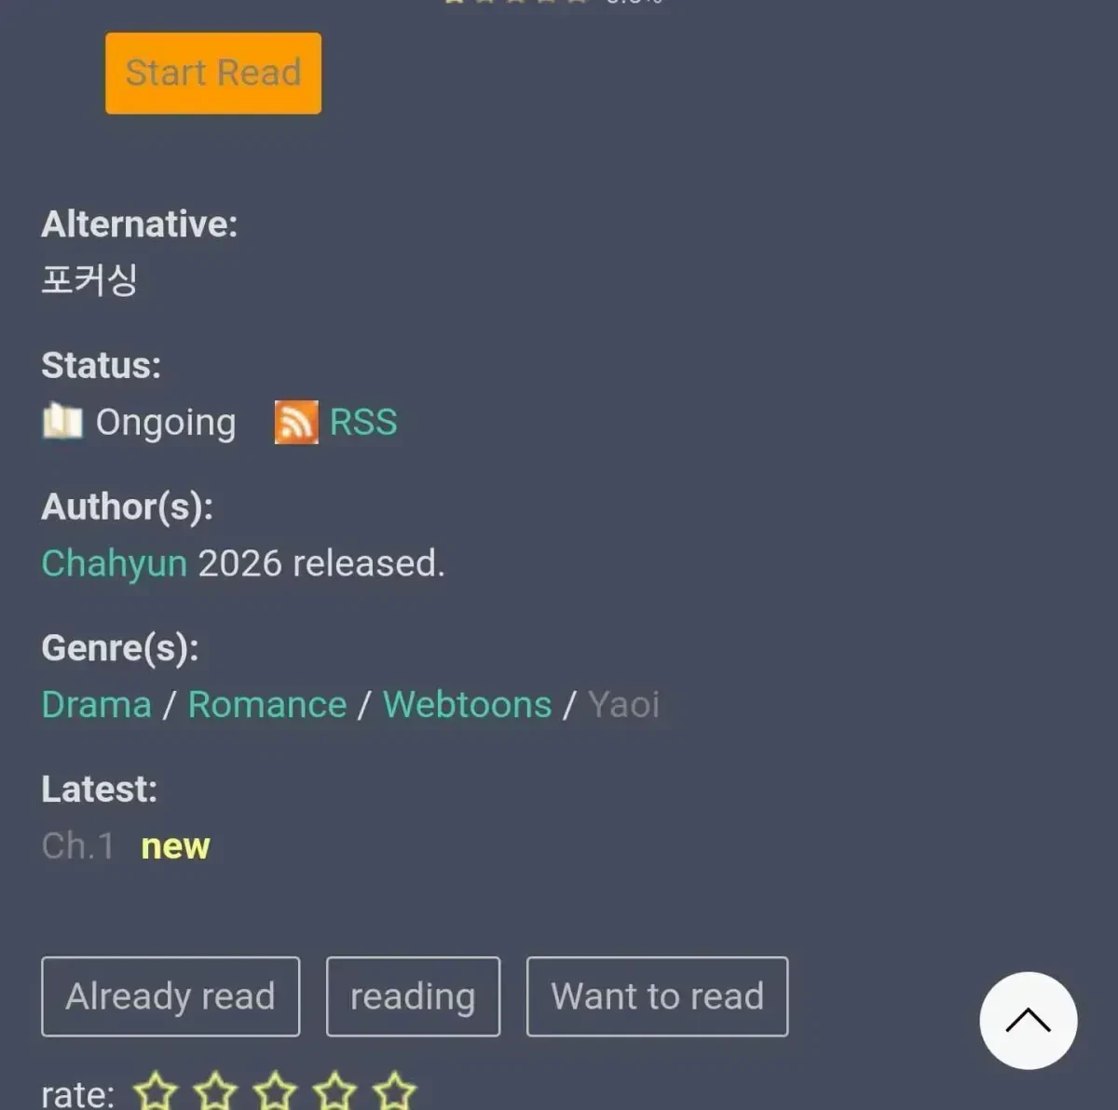Rate five stars
The height and width of the screenshot is (1110, 1118).
(394, 1091)
